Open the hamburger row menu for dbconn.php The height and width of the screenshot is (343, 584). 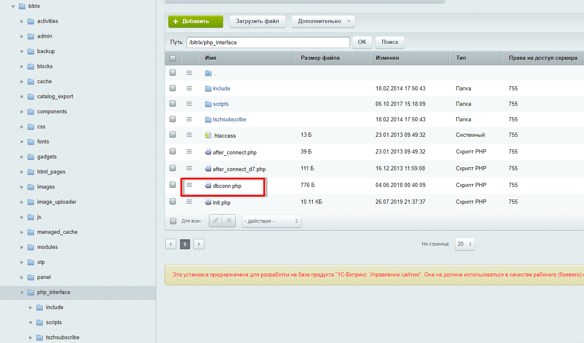point(189,185)
